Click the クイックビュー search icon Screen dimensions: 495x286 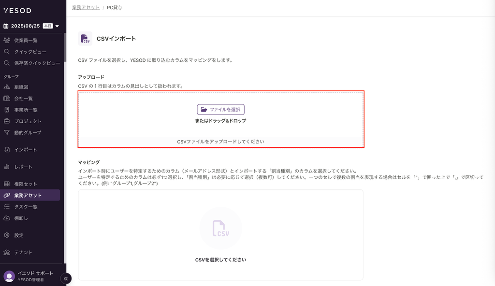tap(7, 52)
